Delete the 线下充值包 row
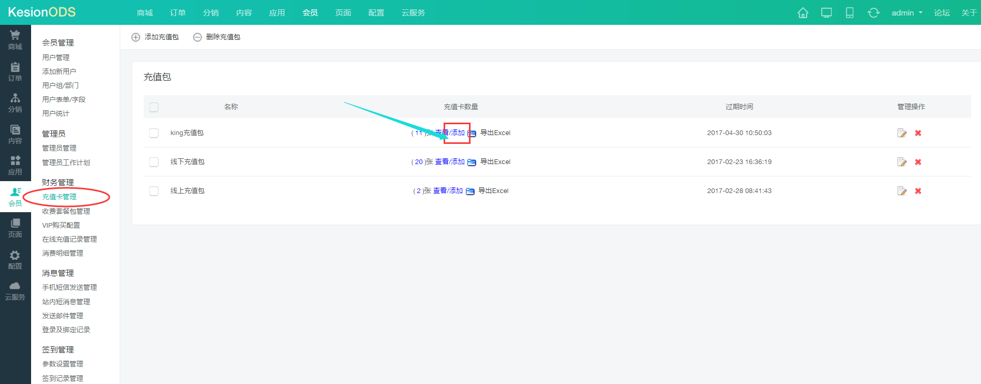This screenshot has height=384, width=981. [x=918, y=162]
